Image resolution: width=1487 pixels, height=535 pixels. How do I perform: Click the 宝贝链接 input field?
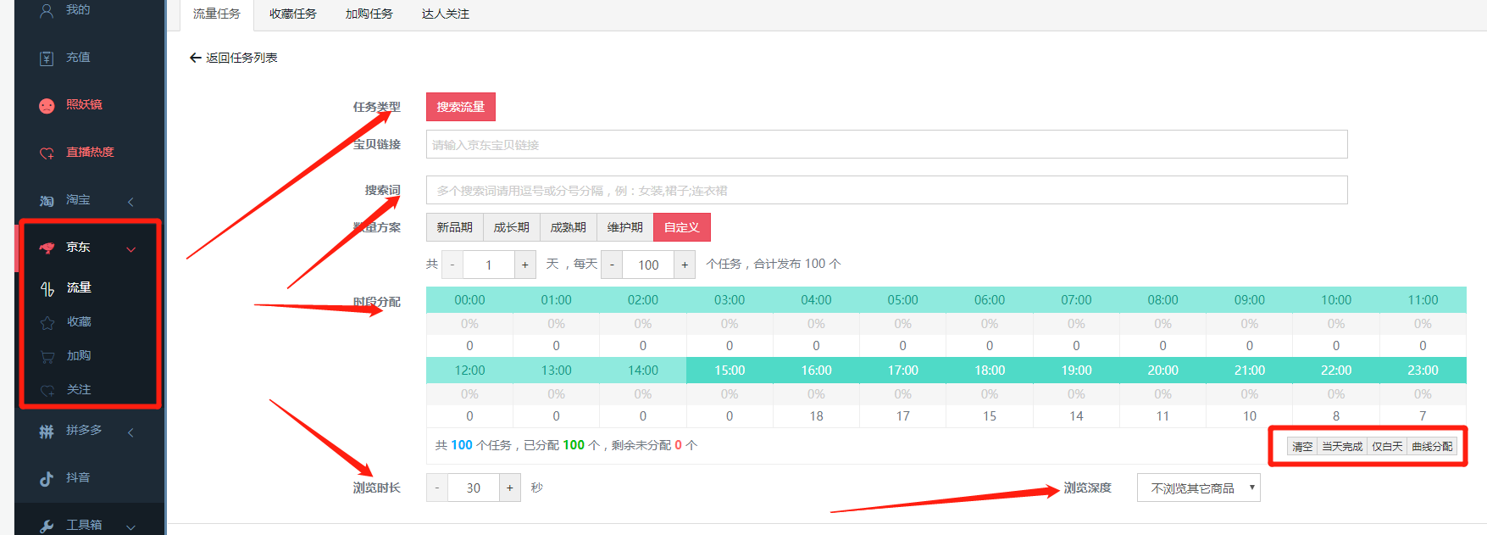885,145
